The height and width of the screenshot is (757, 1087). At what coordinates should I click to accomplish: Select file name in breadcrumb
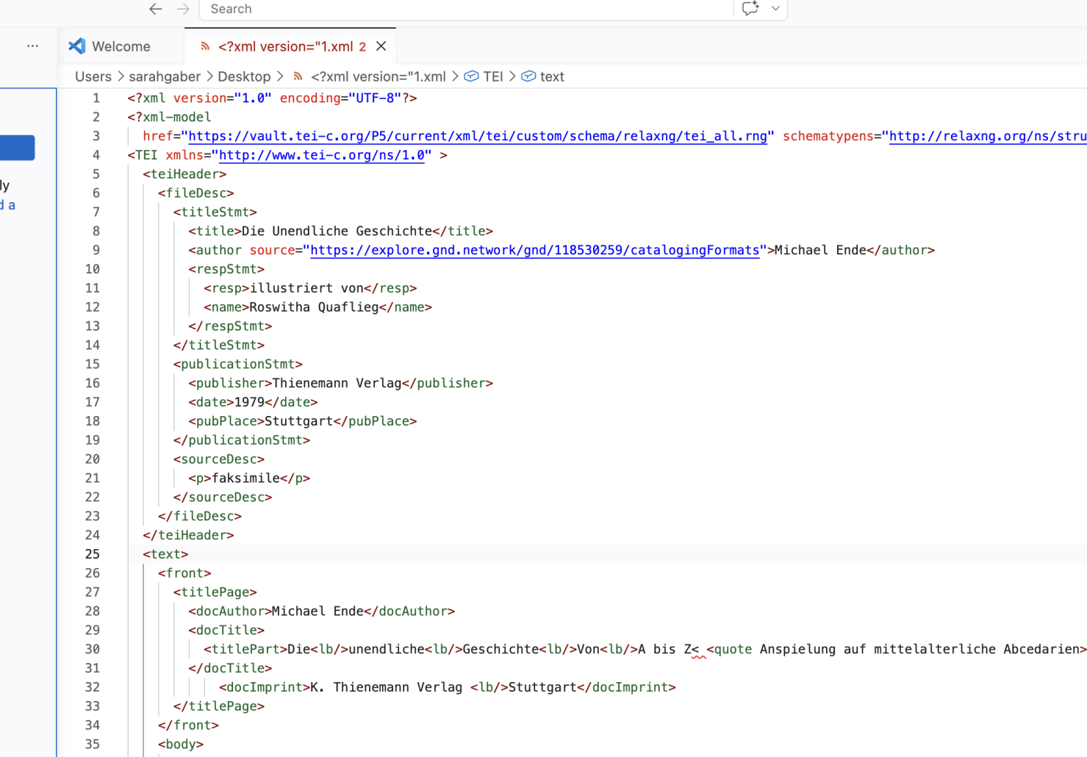click(x=378, y=76)
